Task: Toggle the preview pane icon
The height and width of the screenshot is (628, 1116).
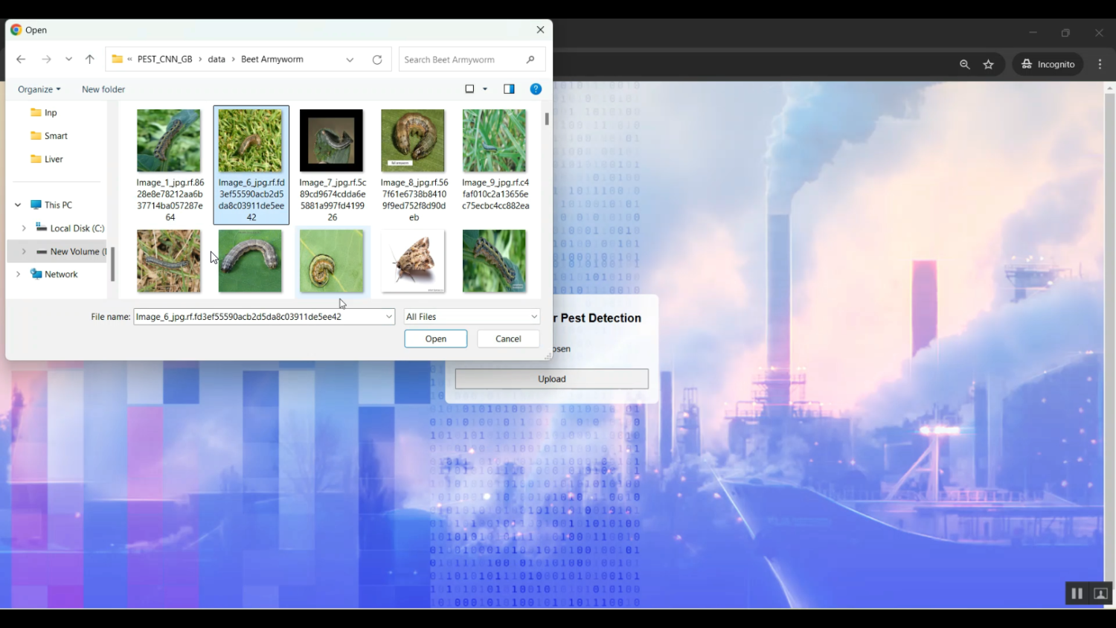Action: coord(509,89)
